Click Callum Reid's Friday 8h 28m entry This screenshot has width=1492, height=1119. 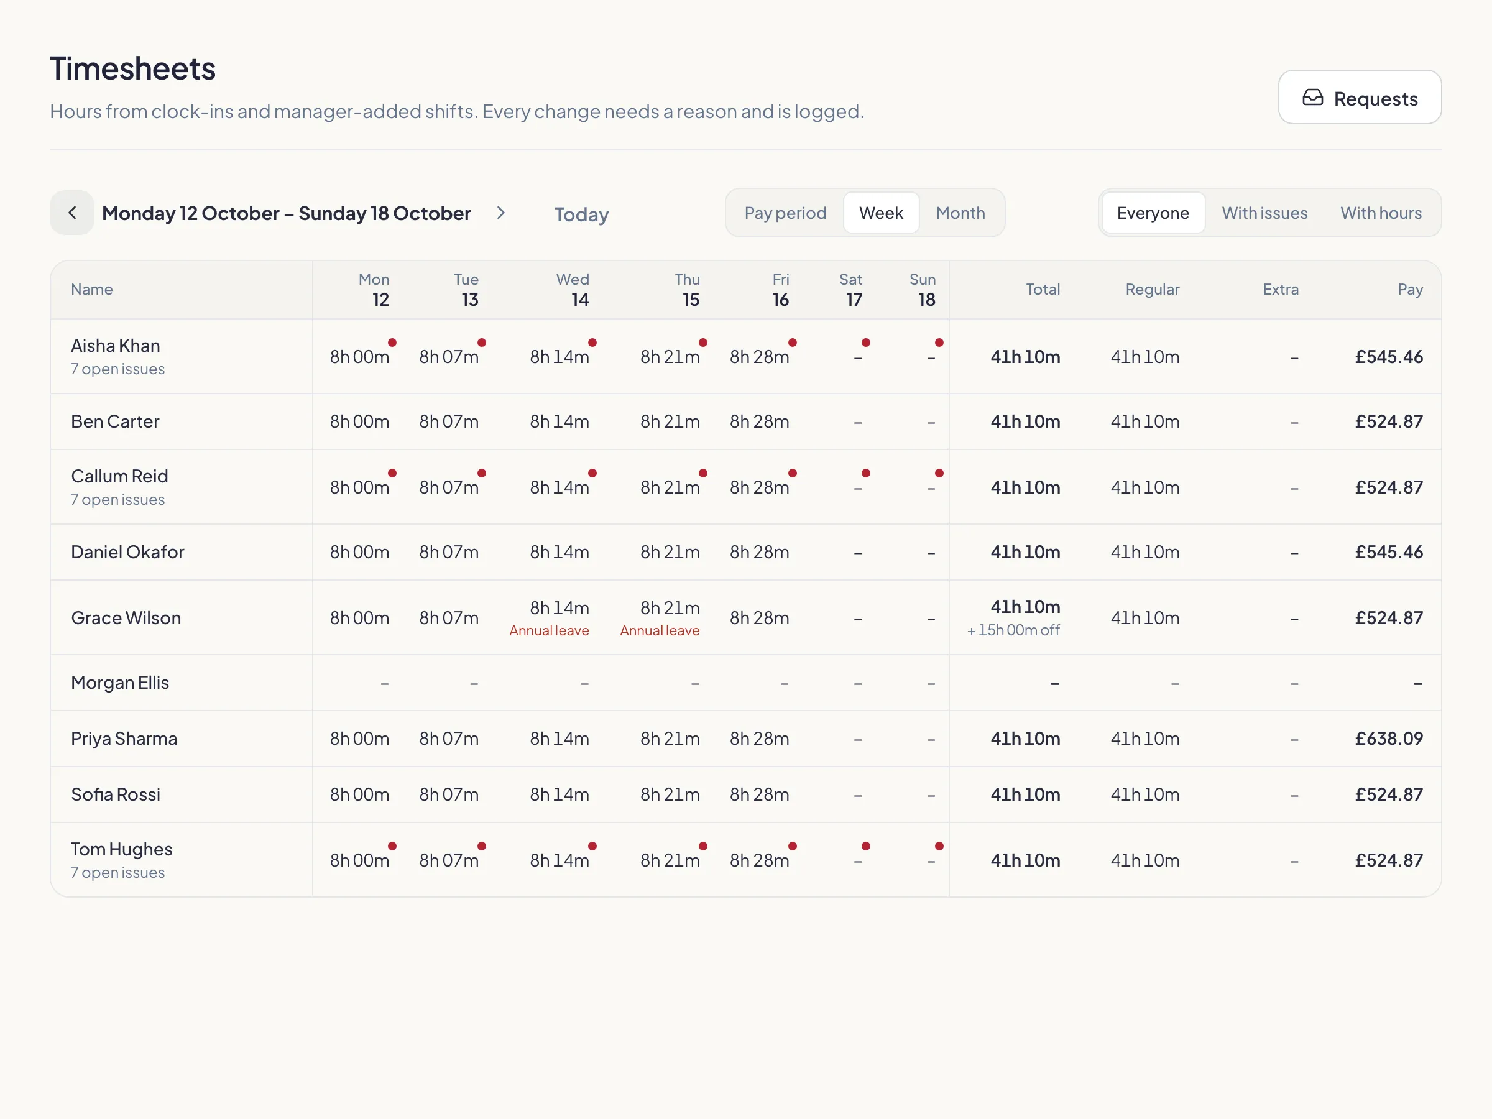tap(760, 487)
